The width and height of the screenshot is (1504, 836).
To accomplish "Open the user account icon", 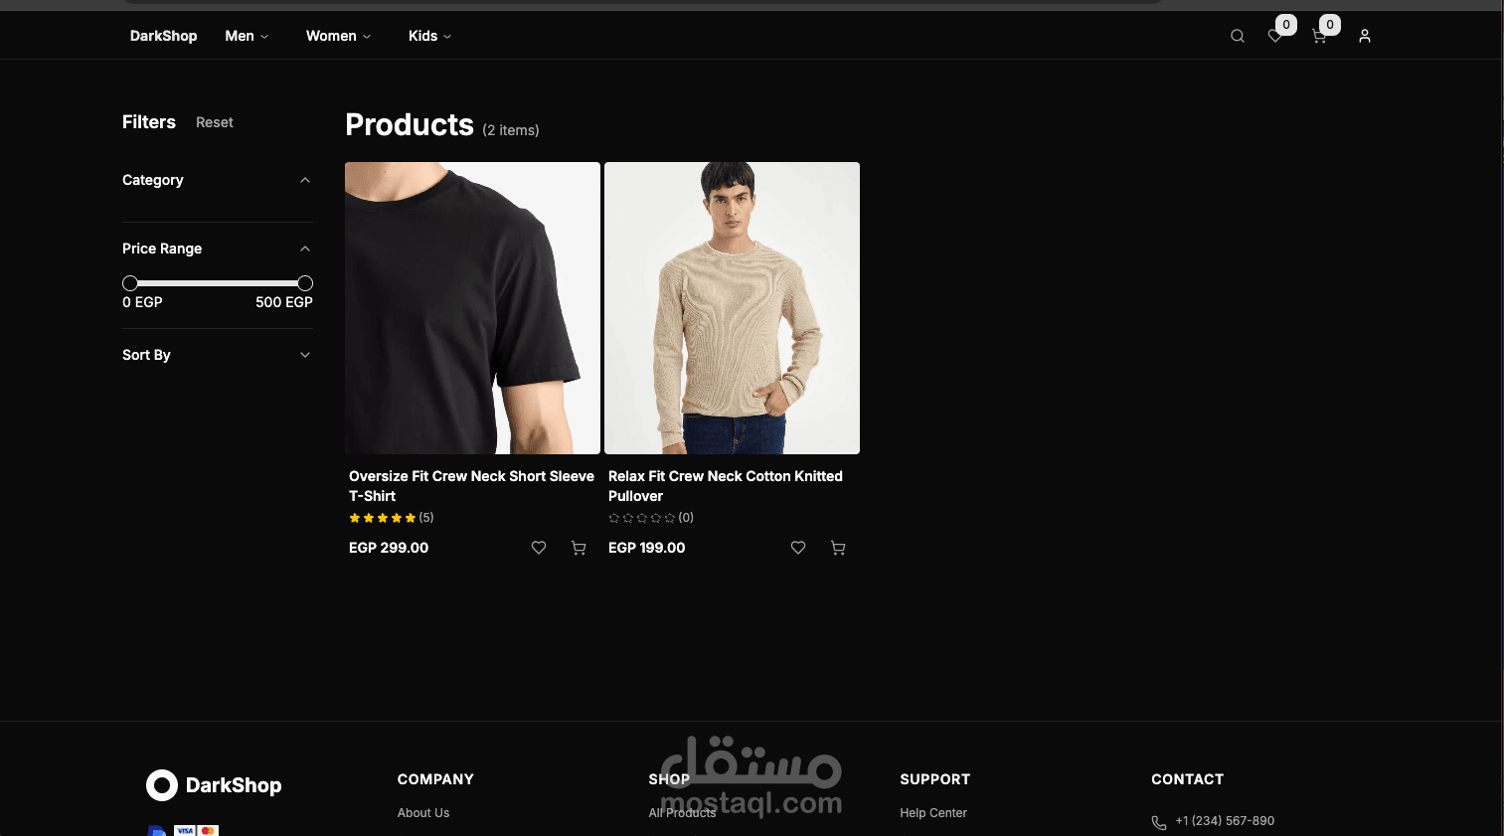I will 1364,36.
